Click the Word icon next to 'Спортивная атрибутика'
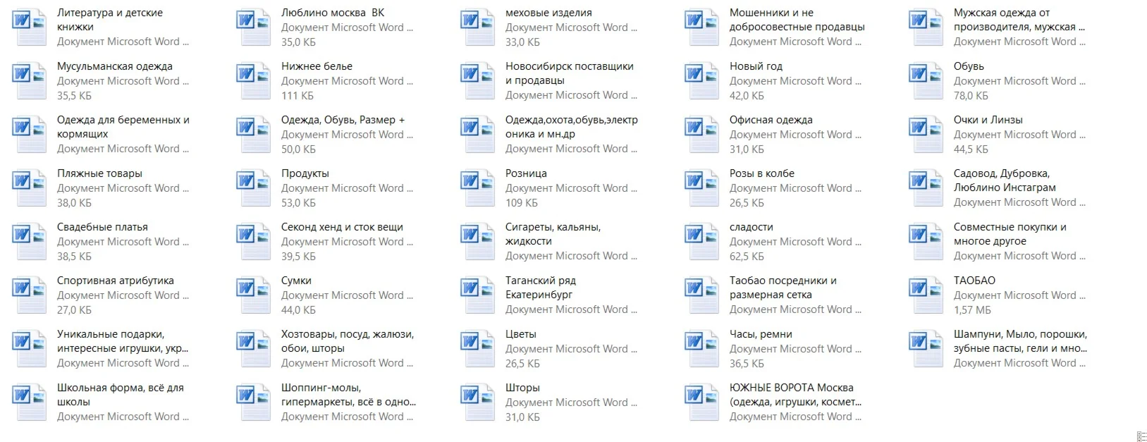This screenshot has height=442, width=1147. pyautogui.click(x=30, y=295)
